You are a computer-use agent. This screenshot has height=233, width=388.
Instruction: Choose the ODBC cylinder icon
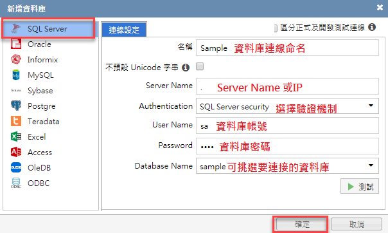(16, 183)
